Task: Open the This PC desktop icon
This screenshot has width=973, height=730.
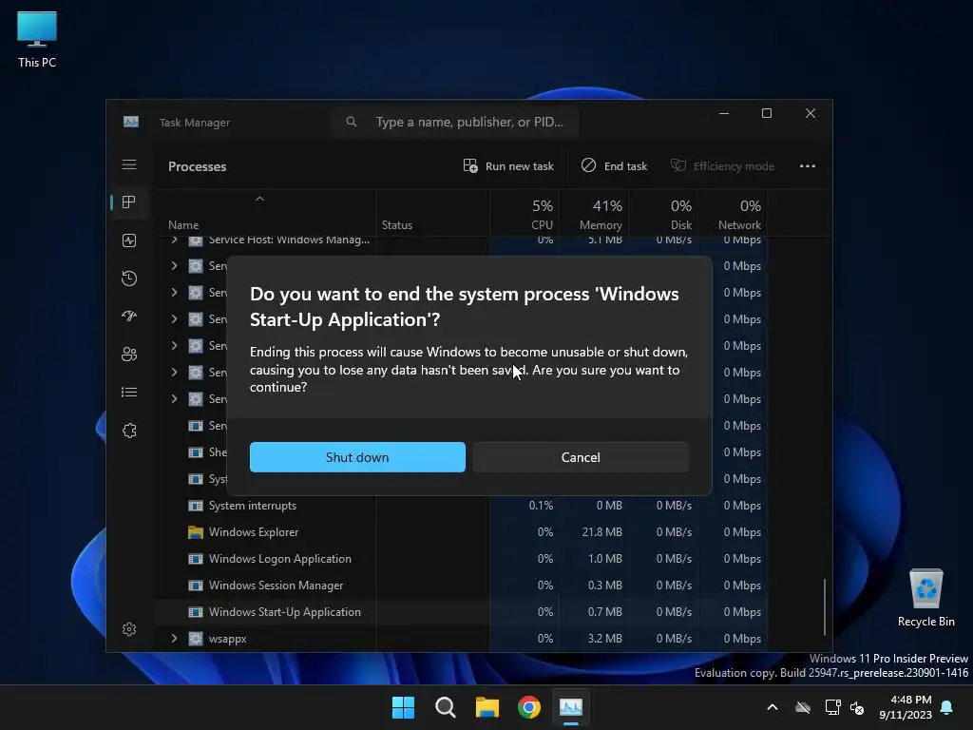Action: coord(37,39)
